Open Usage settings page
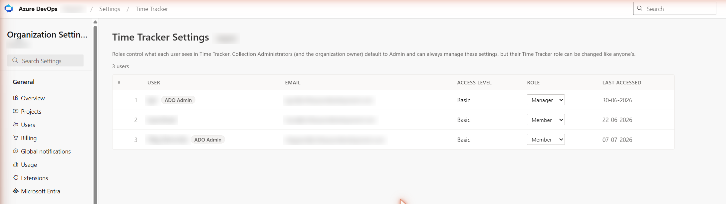This screenshot has height=204, width=726. tap(29, 165)
